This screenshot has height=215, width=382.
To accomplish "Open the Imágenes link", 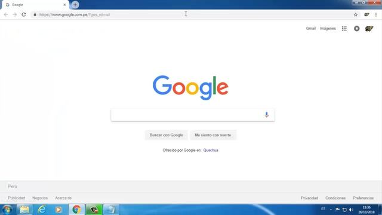I will tap(328, 29).
